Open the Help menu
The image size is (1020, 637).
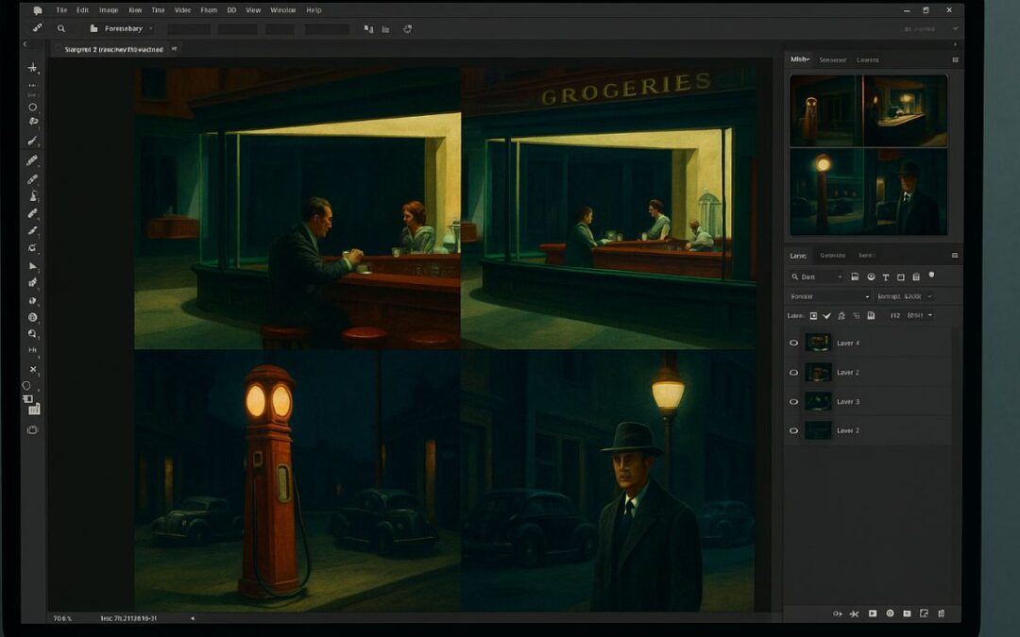[x=314, y=10]
